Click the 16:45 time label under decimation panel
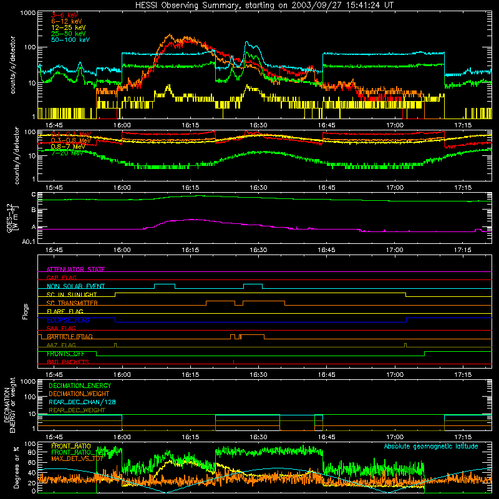Screen dimensions: 499x499 pos(326,437)
